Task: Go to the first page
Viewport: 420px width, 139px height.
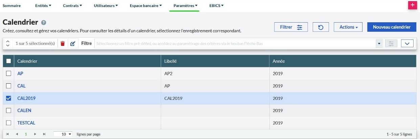Action: coord(7,134)
